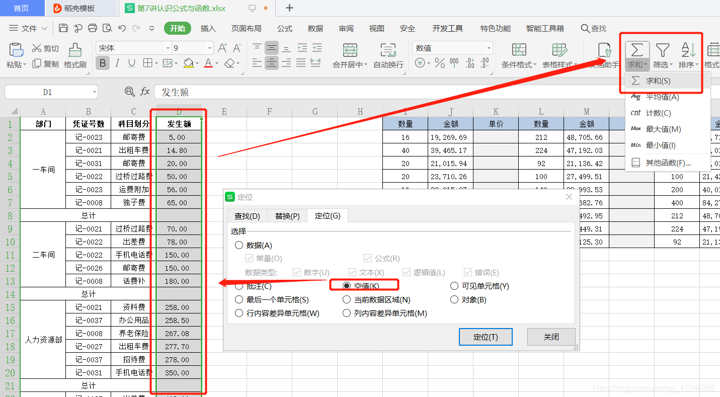Click the Filter (筛选) funnel icon

(663, 50)
